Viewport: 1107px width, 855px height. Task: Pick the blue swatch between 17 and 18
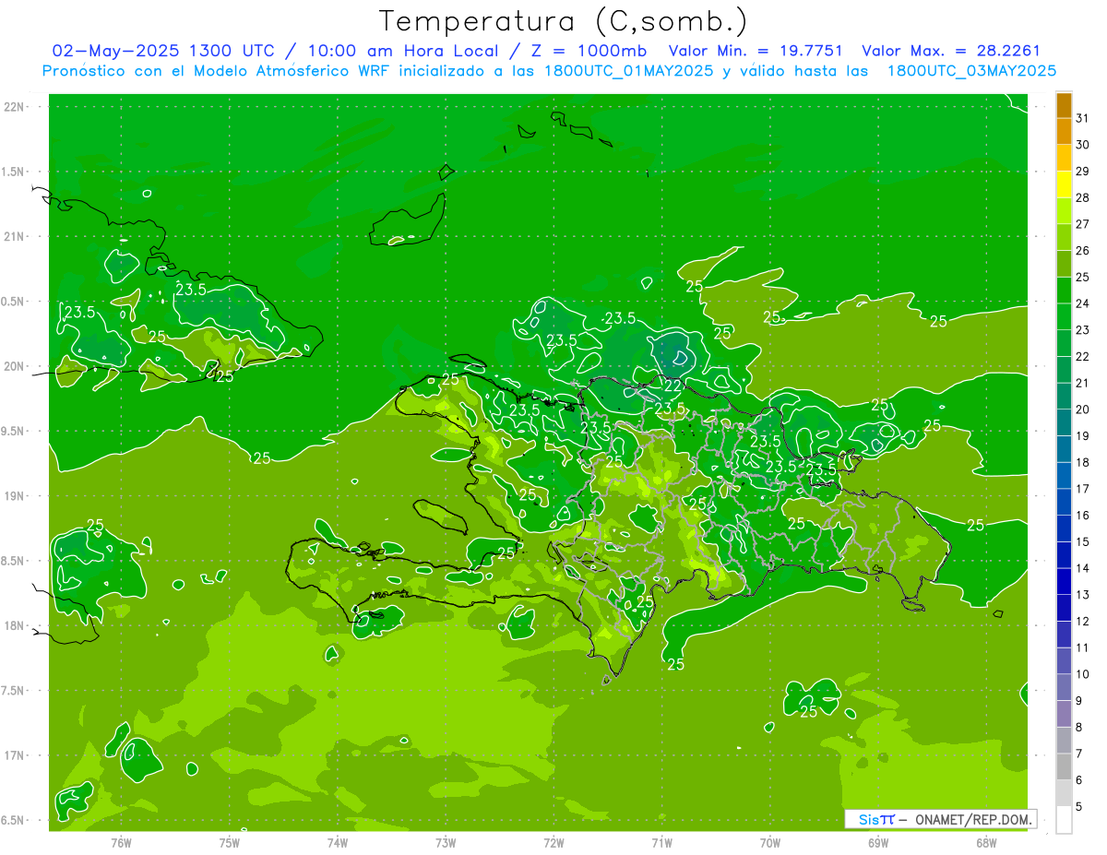pos(1064,476)
